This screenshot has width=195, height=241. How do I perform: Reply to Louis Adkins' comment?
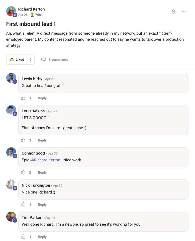coord(42,140)
